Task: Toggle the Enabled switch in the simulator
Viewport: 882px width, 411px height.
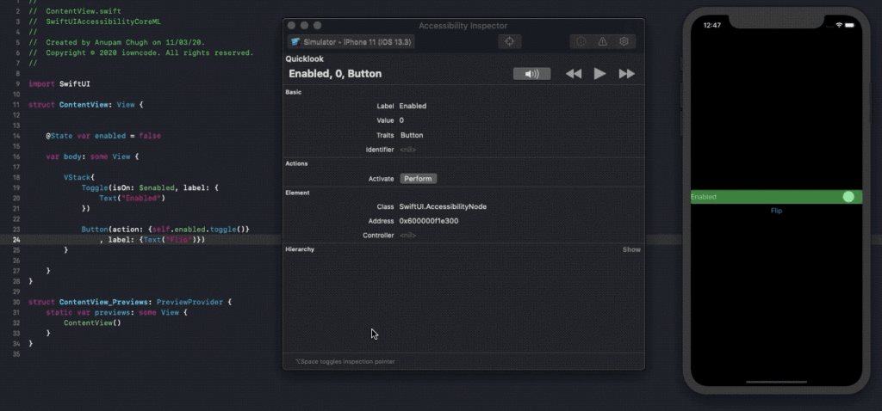Action: click(x=848, y=197)
